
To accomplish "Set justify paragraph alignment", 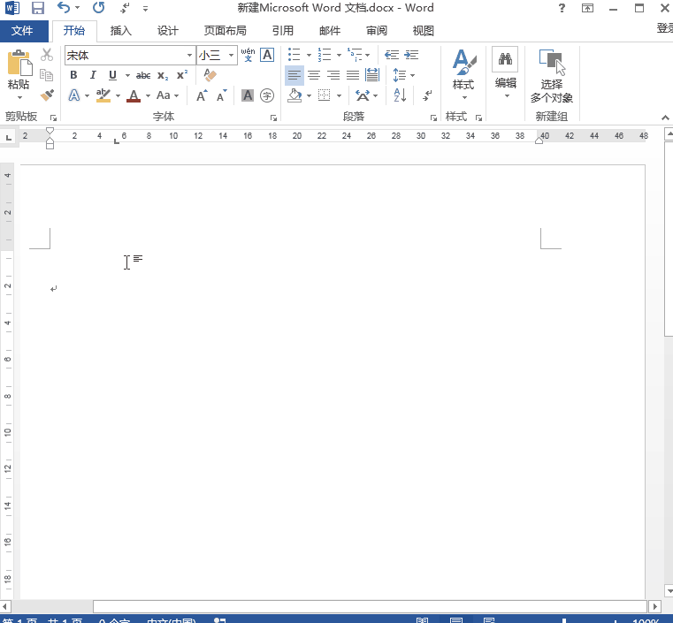I will pos(353,75).
